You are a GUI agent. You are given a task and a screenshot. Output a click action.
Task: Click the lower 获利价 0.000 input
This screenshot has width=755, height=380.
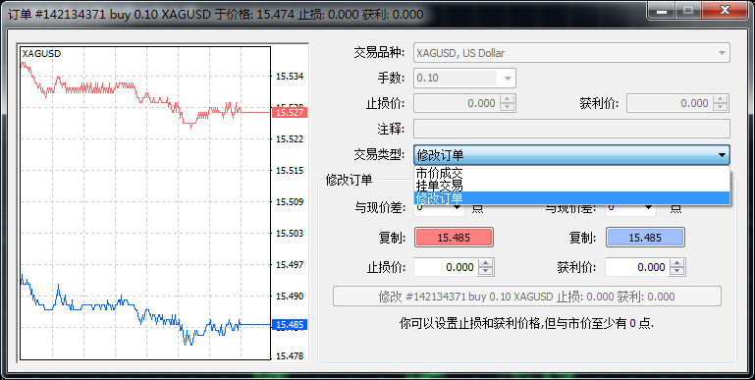pyautogui.click(x=637, y=267)
